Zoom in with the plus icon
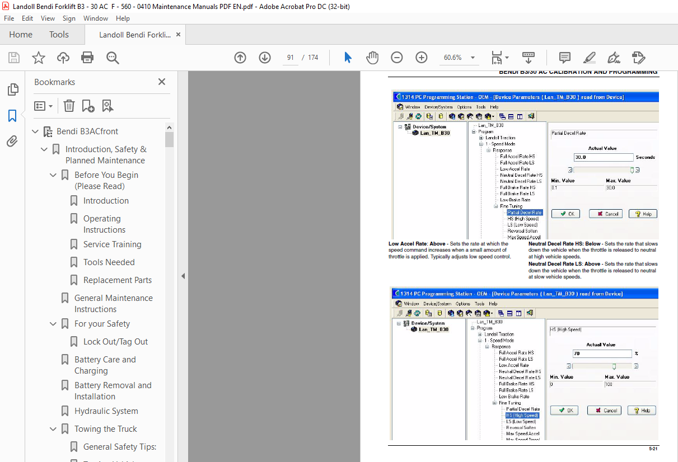This screenshot has width=678, height=462. pyautogui.click(x=422, y=58)
